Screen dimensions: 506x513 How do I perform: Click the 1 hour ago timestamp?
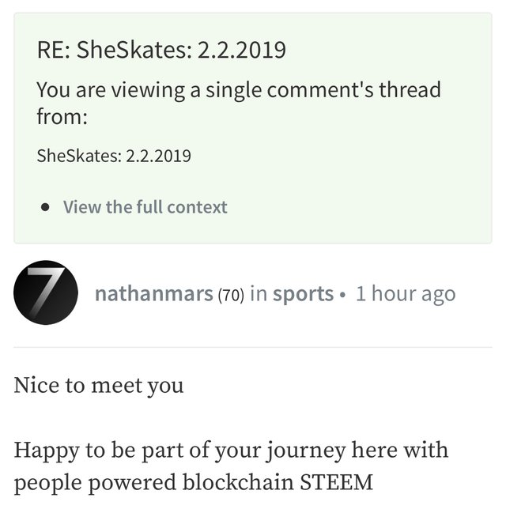[406, 293]
